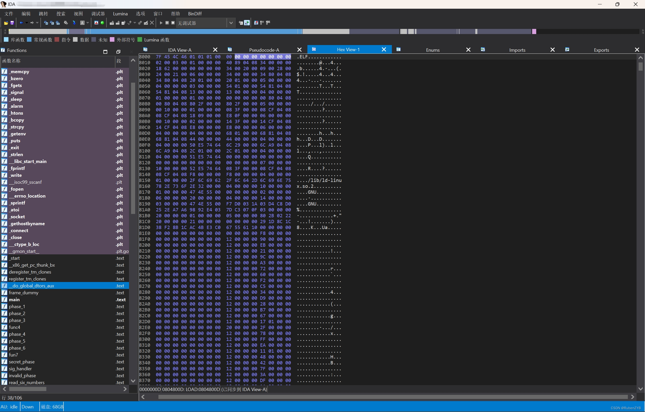Click the green circle toolbar icon
The height and width of the screenshot is (412, 645).
102,23
